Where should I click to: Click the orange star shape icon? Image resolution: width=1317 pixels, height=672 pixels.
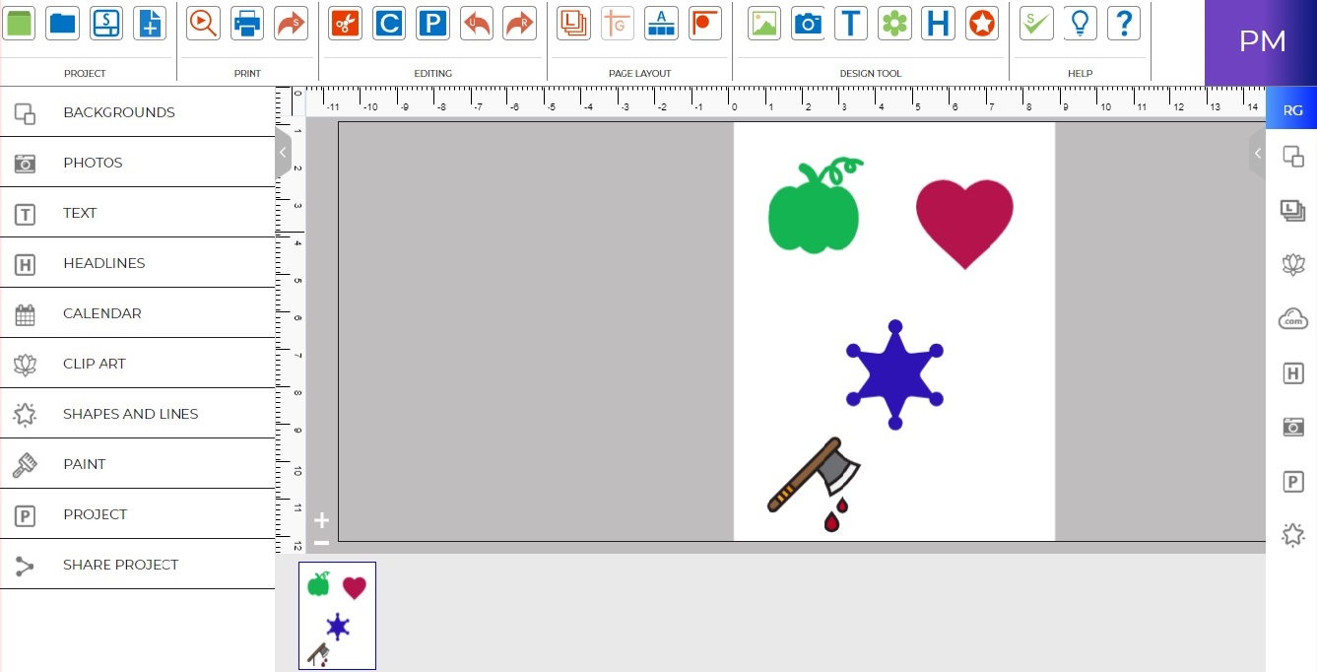coord(982,23)
